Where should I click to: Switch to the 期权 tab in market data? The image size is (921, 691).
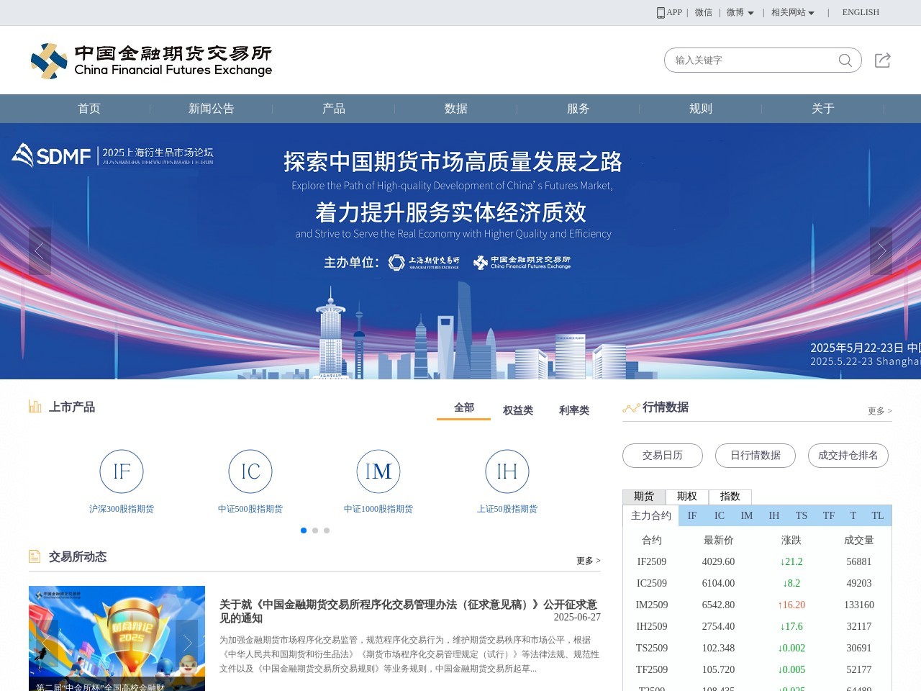[688, 497]
